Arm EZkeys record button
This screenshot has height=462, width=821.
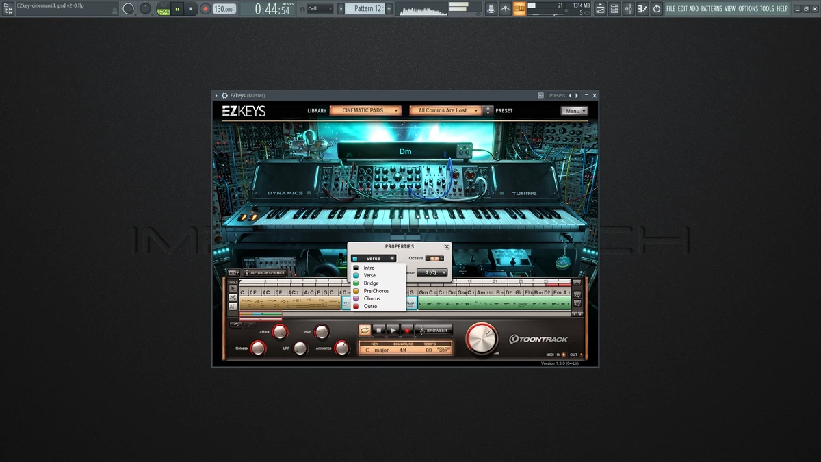[407, 330]
